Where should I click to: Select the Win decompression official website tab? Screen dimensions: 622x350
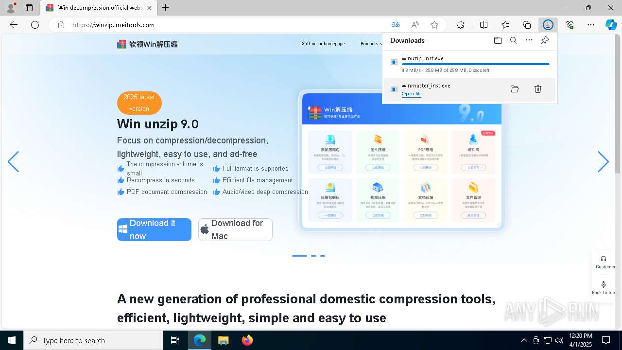pyautogui.click(x=99, y=8)
